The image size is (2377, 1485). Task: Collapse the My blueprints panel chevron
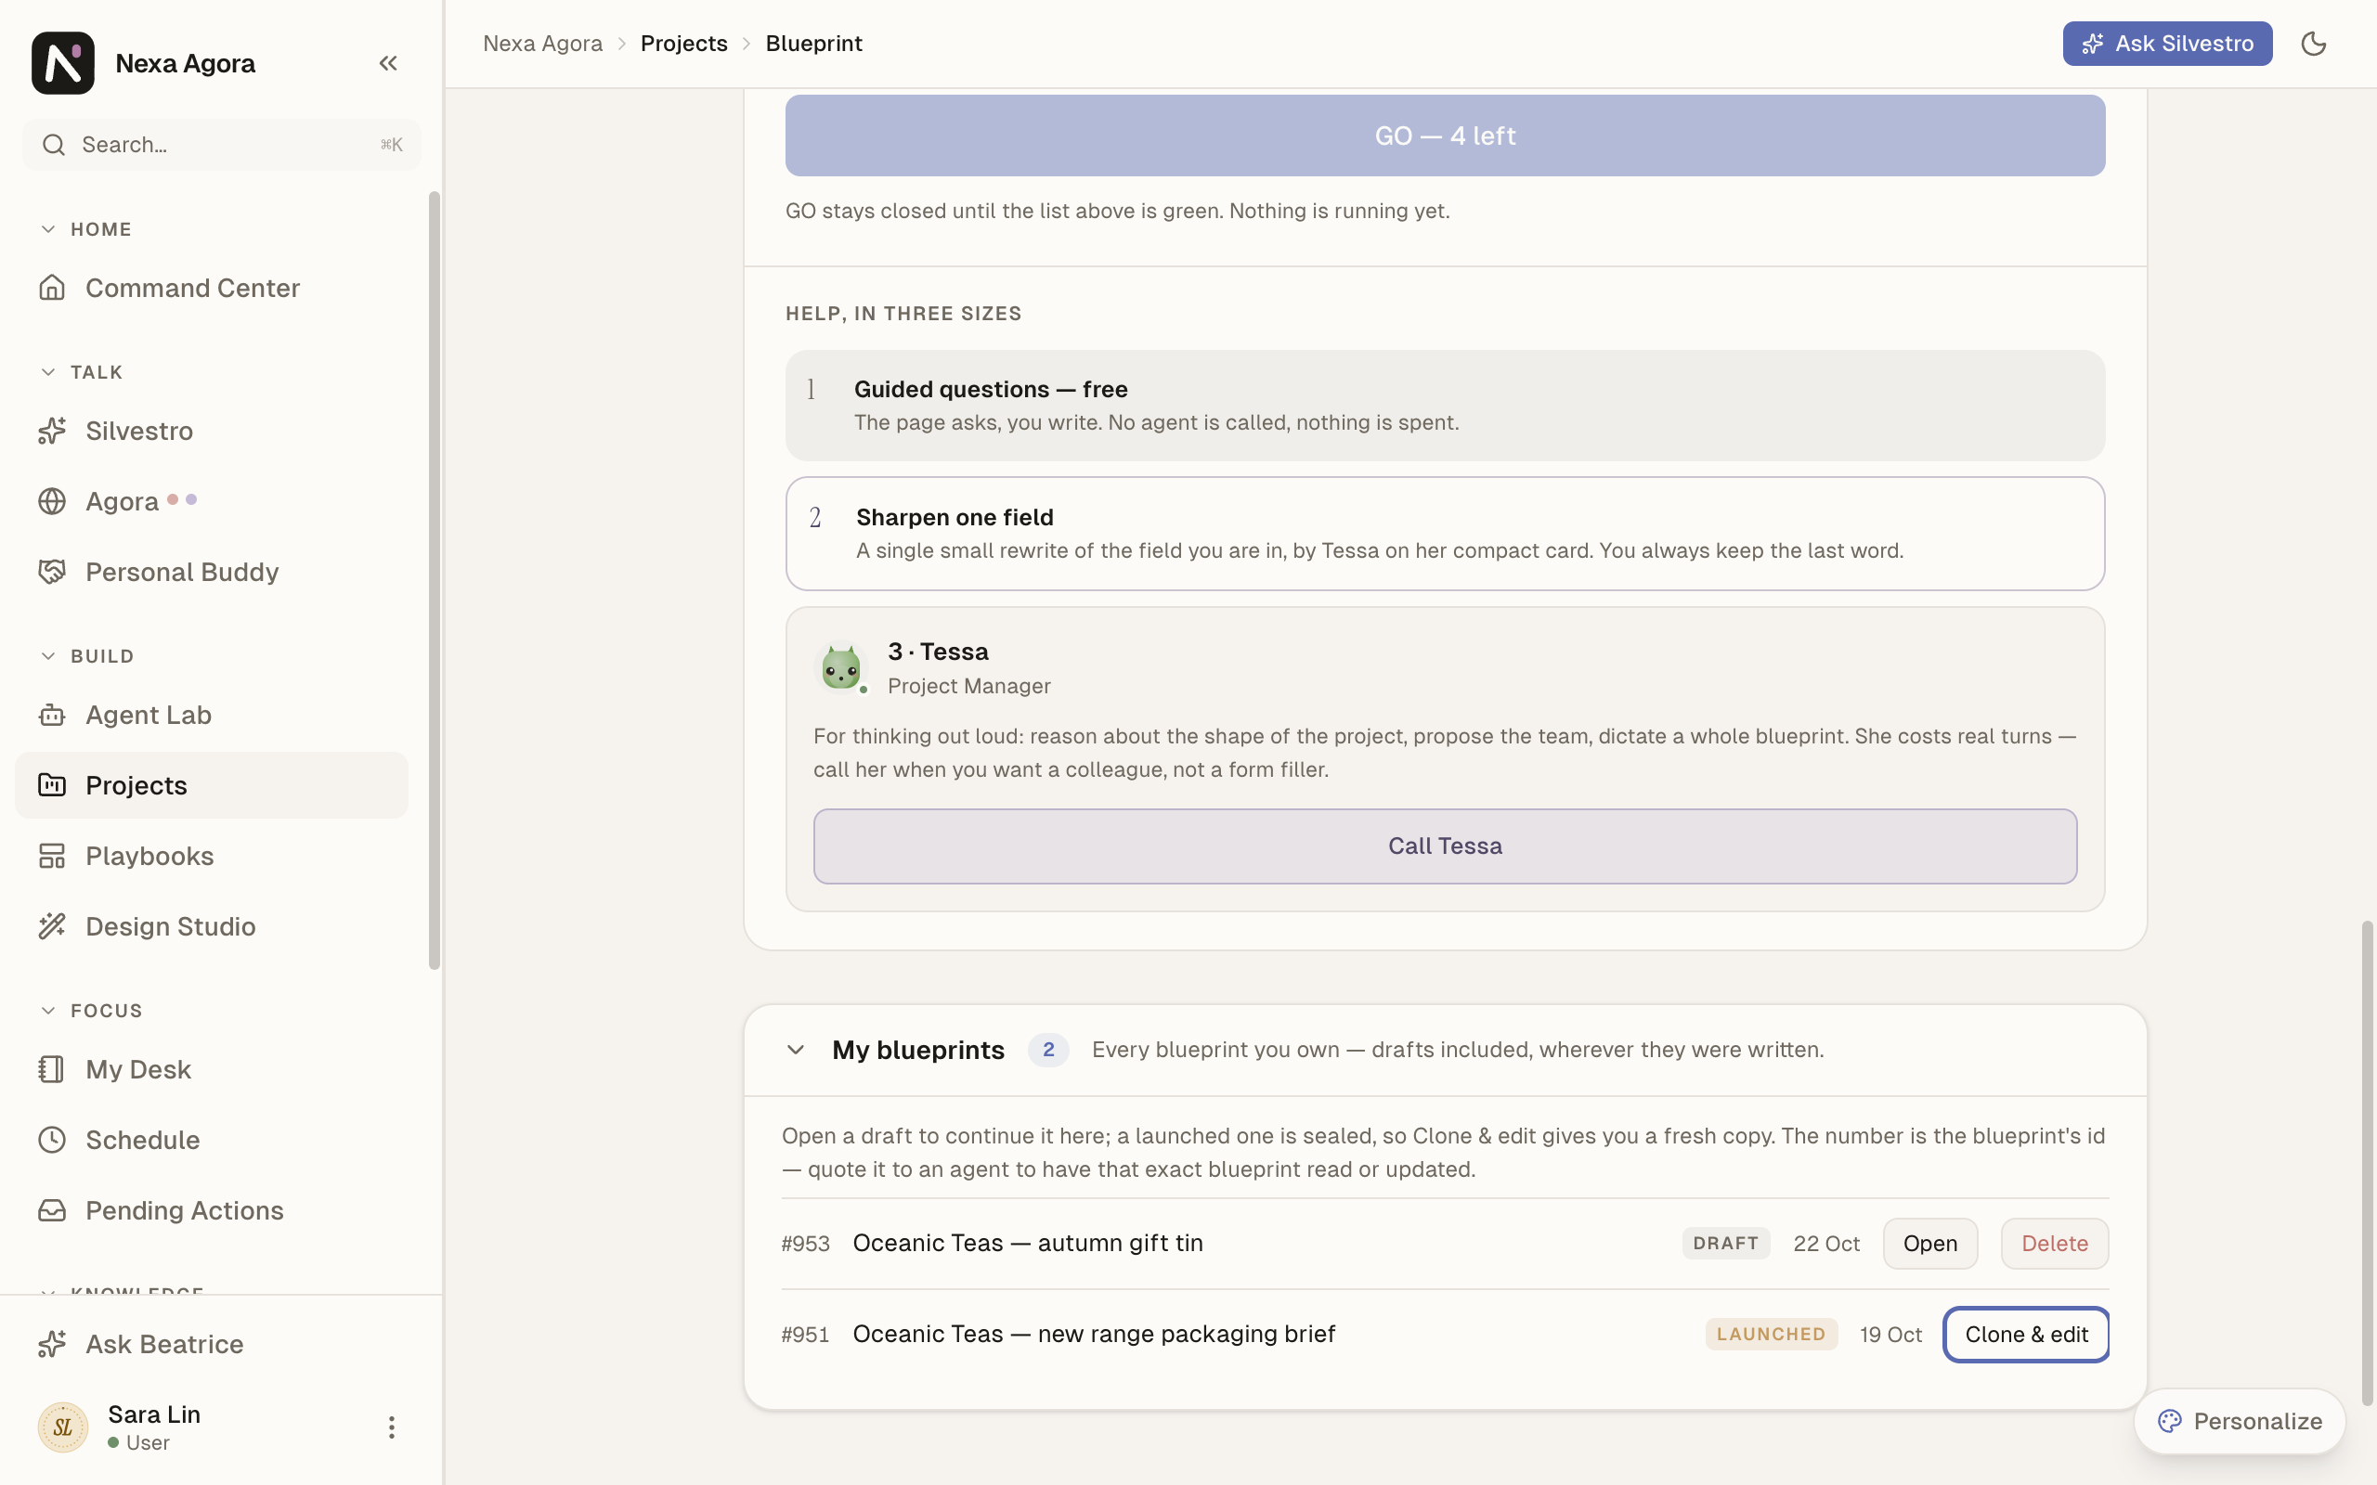[796, 1050]
